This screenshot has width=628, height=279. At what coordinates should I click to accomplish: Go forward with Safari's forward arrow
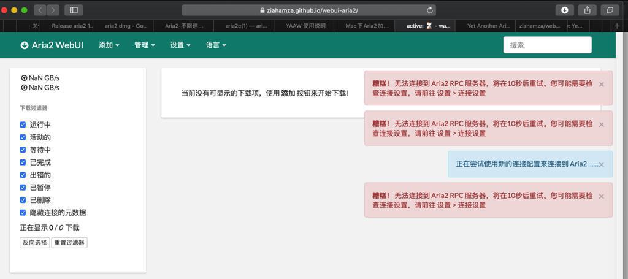click(53, 10)
